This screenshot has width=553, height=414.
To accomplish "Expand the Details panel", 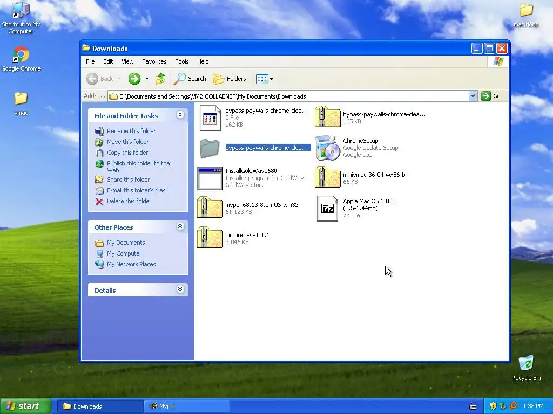I will (180, 289).
